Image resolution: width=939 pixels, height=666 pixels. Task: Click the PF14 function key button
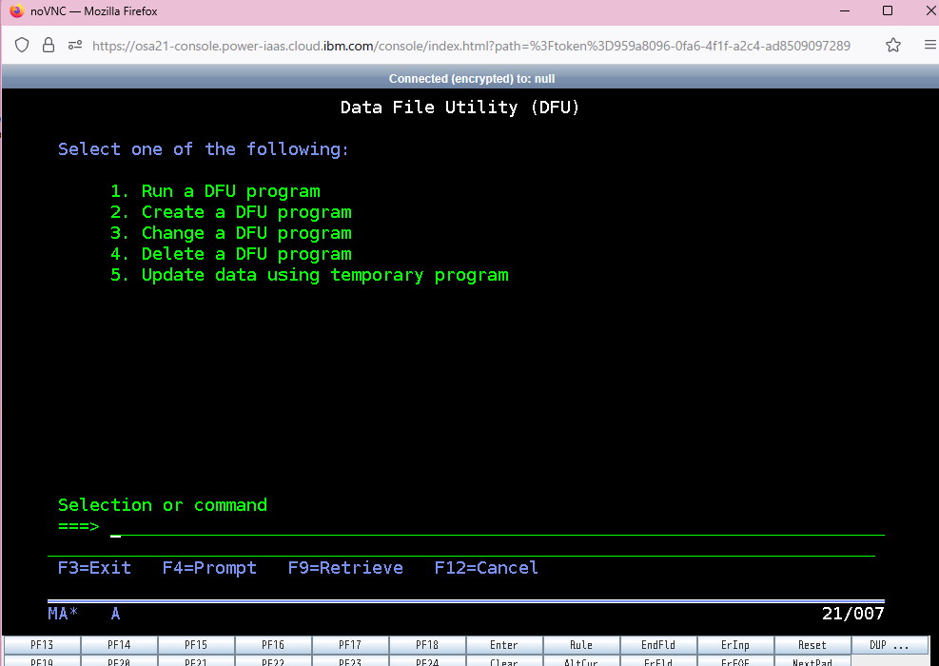[x=119, y=645]
